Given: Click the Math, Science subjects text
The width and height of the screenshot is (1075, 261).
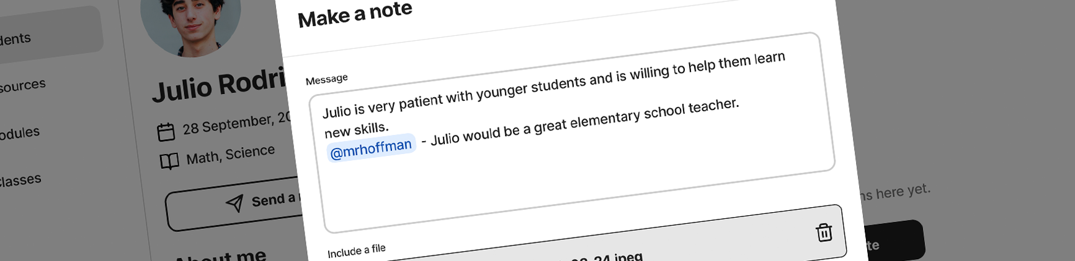Looking at the screenshot, I should pos(230,155).
